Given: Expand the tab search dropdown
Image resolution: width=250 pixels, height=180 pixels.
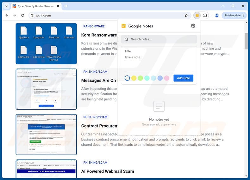Looking at the screenshot, I should 6,6.
